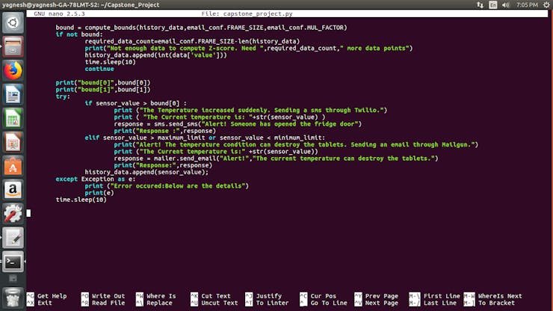Viewport: 553px width, 311px height.
Task: Click the To Bracket shortcut label
Action: click(496, 303)
